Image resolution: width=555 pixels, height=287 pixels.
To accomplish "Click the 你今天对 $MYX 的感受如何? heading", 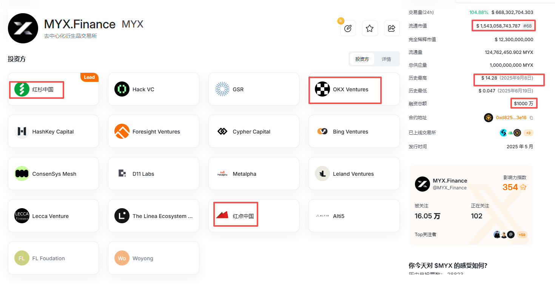I will [448, 266].
